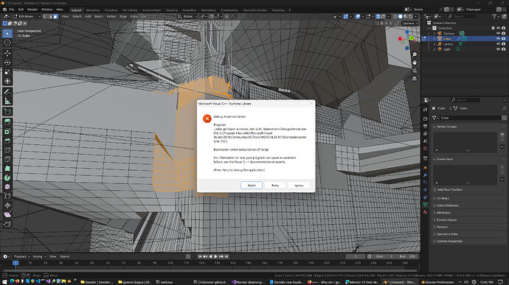Select the Move tool in left toolbar
This screenshot has width=509, height=285.
point(7,53)
